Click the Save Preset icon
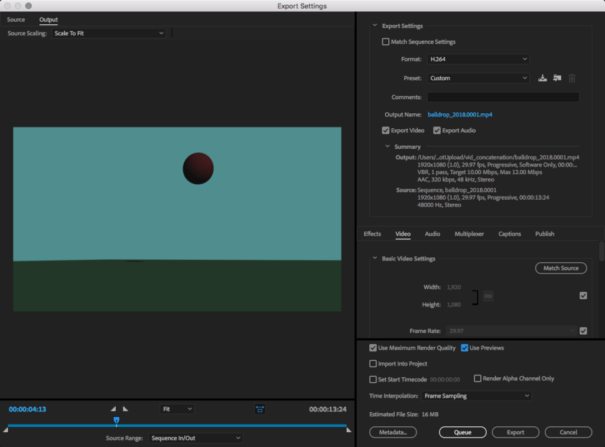The width and height of the screenshot is (605, 447). (x=542, y=78)
